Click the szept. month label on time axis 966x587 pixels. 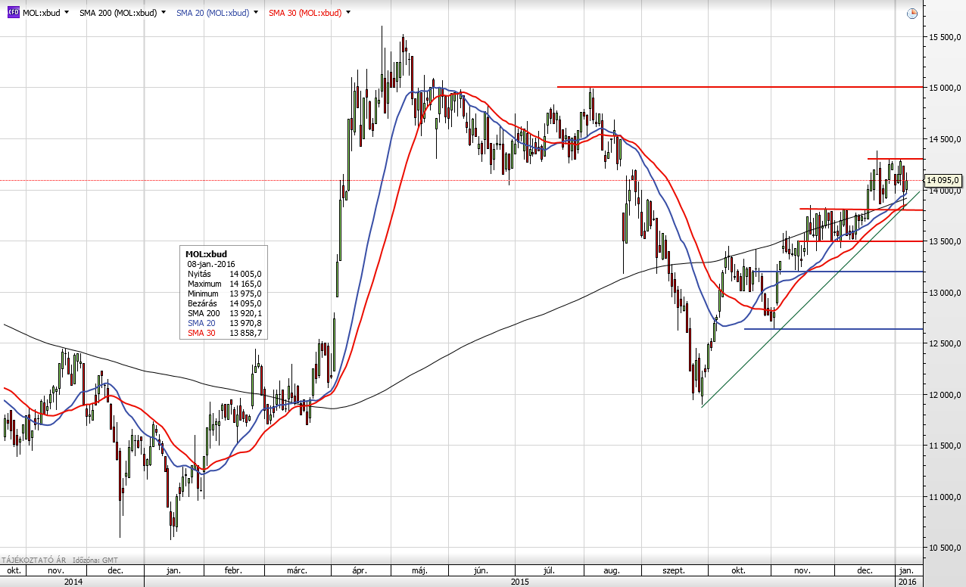click(x=673, y=570)
